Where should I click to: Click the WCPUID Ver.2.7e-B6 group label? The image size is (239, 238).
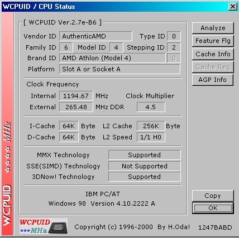point(63,22)
